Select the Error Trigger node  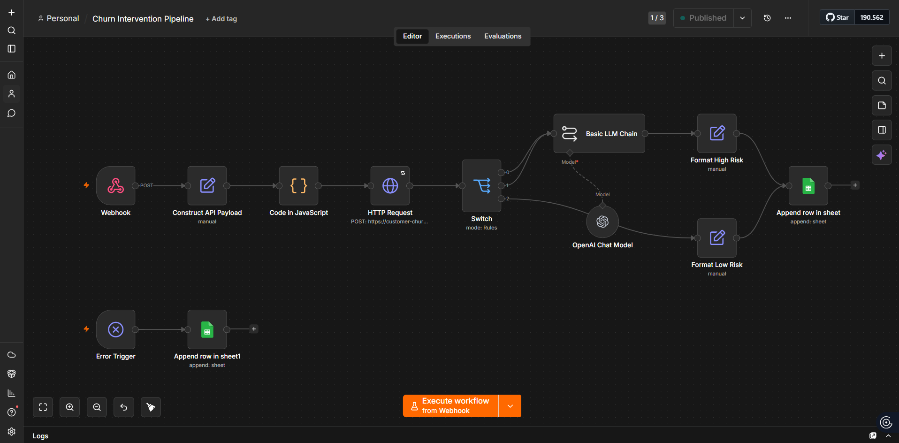tap(116, 329)
